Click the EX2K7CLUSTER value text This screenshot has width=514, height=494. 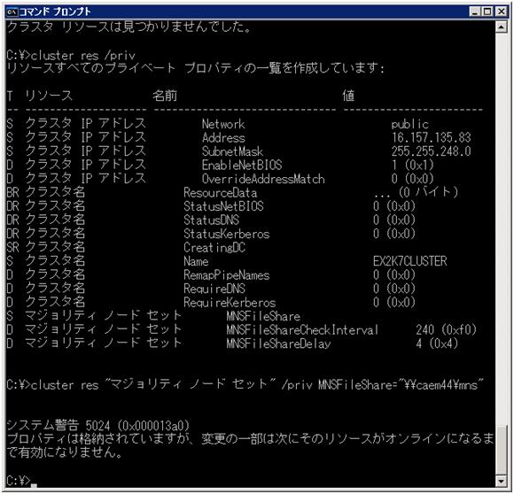[409, 261]
